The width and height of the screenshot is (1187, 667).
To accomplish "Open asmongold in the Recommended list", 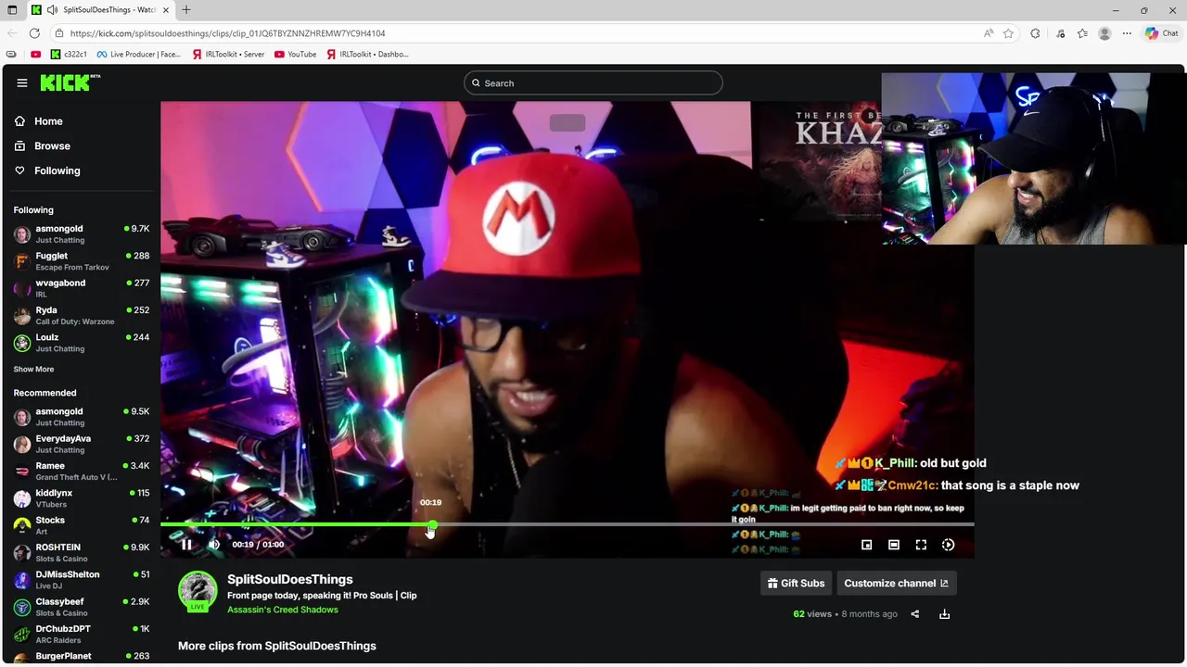I will tap(81, 417).
